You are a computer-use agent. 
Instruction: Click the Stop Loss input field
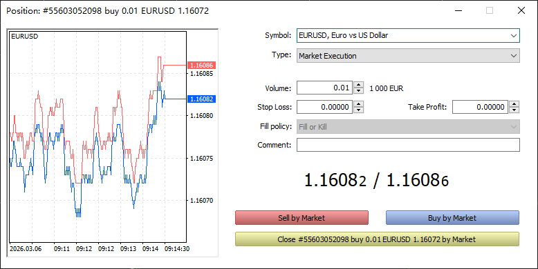pos(324,107)
